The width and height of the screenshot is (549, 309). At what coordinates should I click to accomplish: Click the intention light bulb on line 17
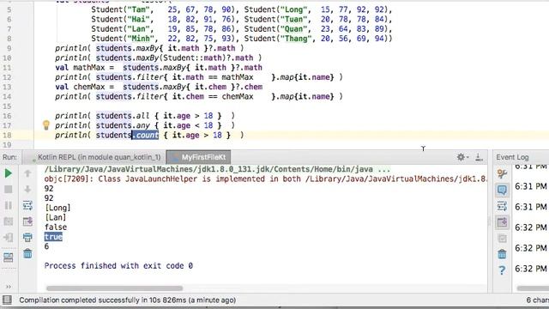[45, 125]
